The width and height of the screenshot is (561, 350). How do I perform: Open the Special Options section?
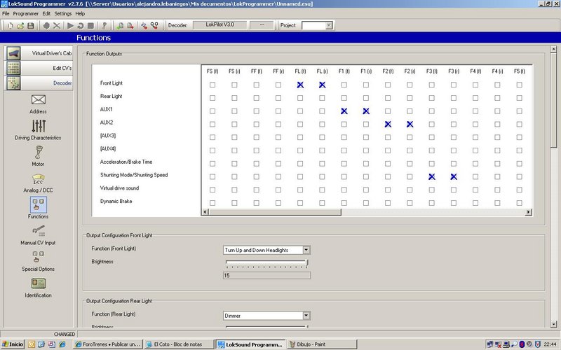coord(39,261)
